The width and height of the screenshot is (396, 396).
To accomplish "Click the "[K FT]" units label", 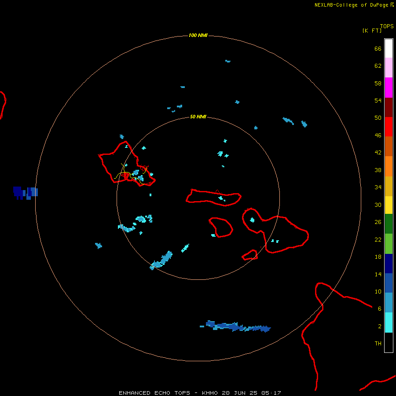I will pyautogui.click(x=372, y=30).
